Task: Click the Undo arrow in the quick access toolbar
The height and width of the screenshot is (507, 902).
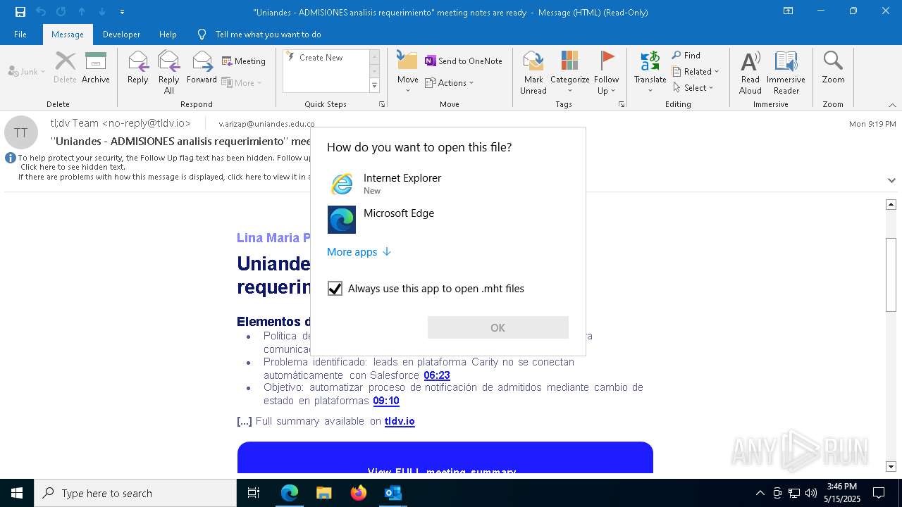Action: click(40, 12)
